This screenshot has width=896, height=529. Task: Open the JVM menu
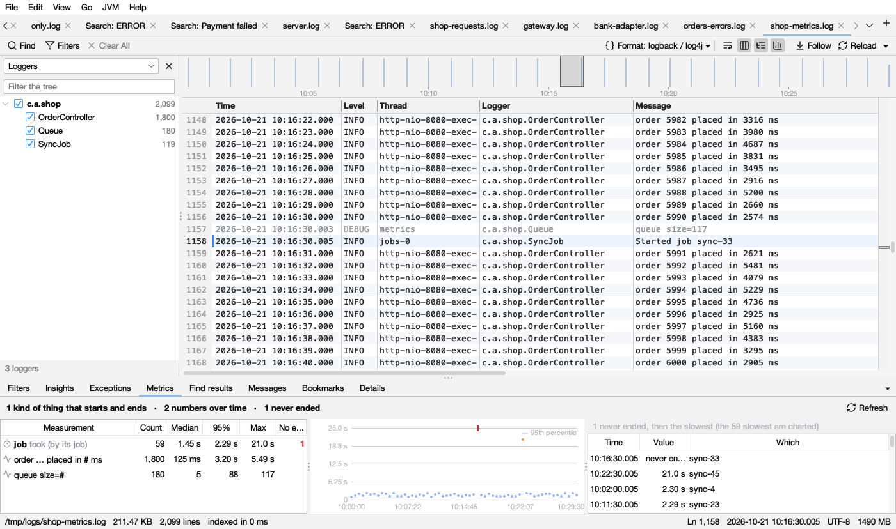tap(111, 7)
